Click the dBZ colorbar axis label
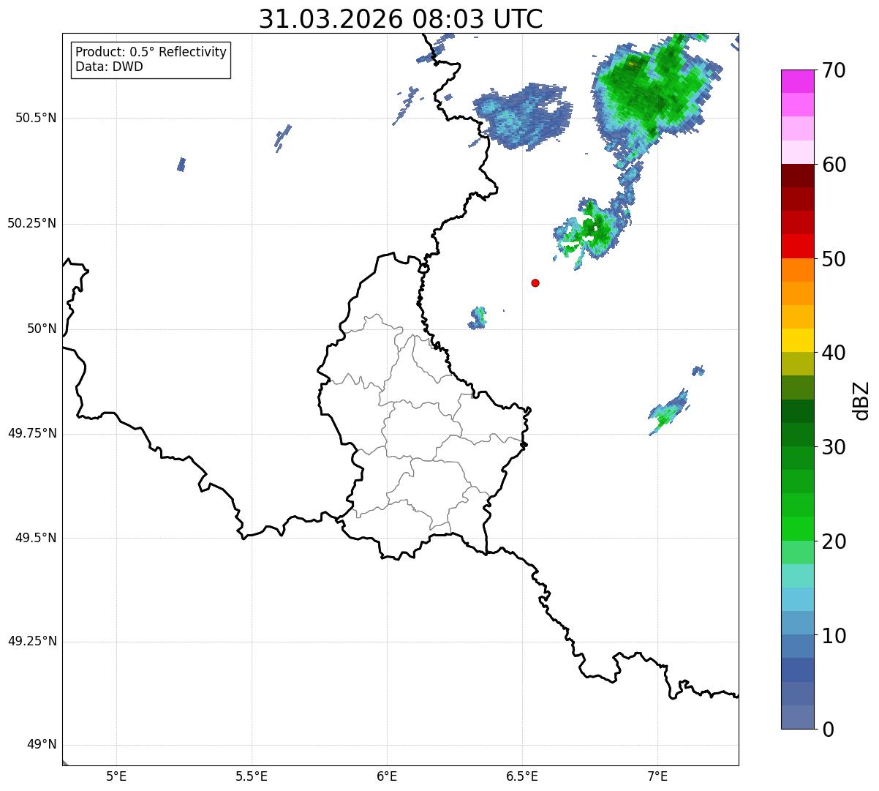Viewport: 879px width, 791px height. [861, 400]
